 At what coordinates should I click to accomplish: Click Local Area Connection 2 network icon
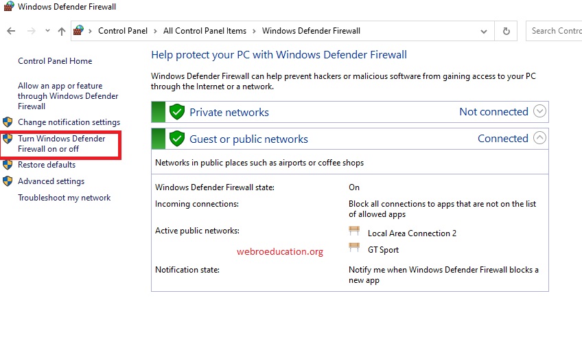coord(354,231)
